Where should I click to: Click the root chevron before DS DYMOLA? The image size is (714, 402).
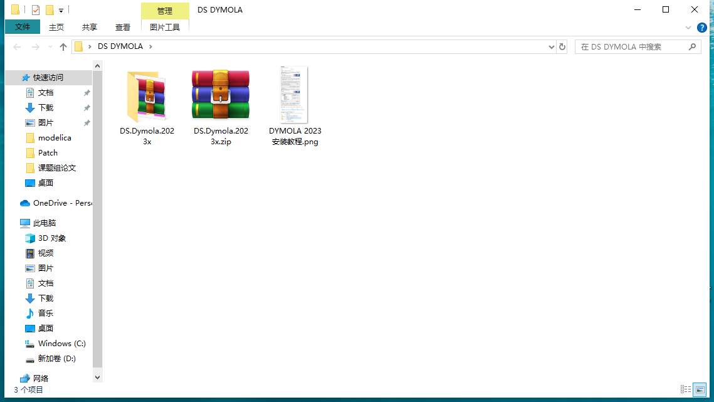coord(90,46)
